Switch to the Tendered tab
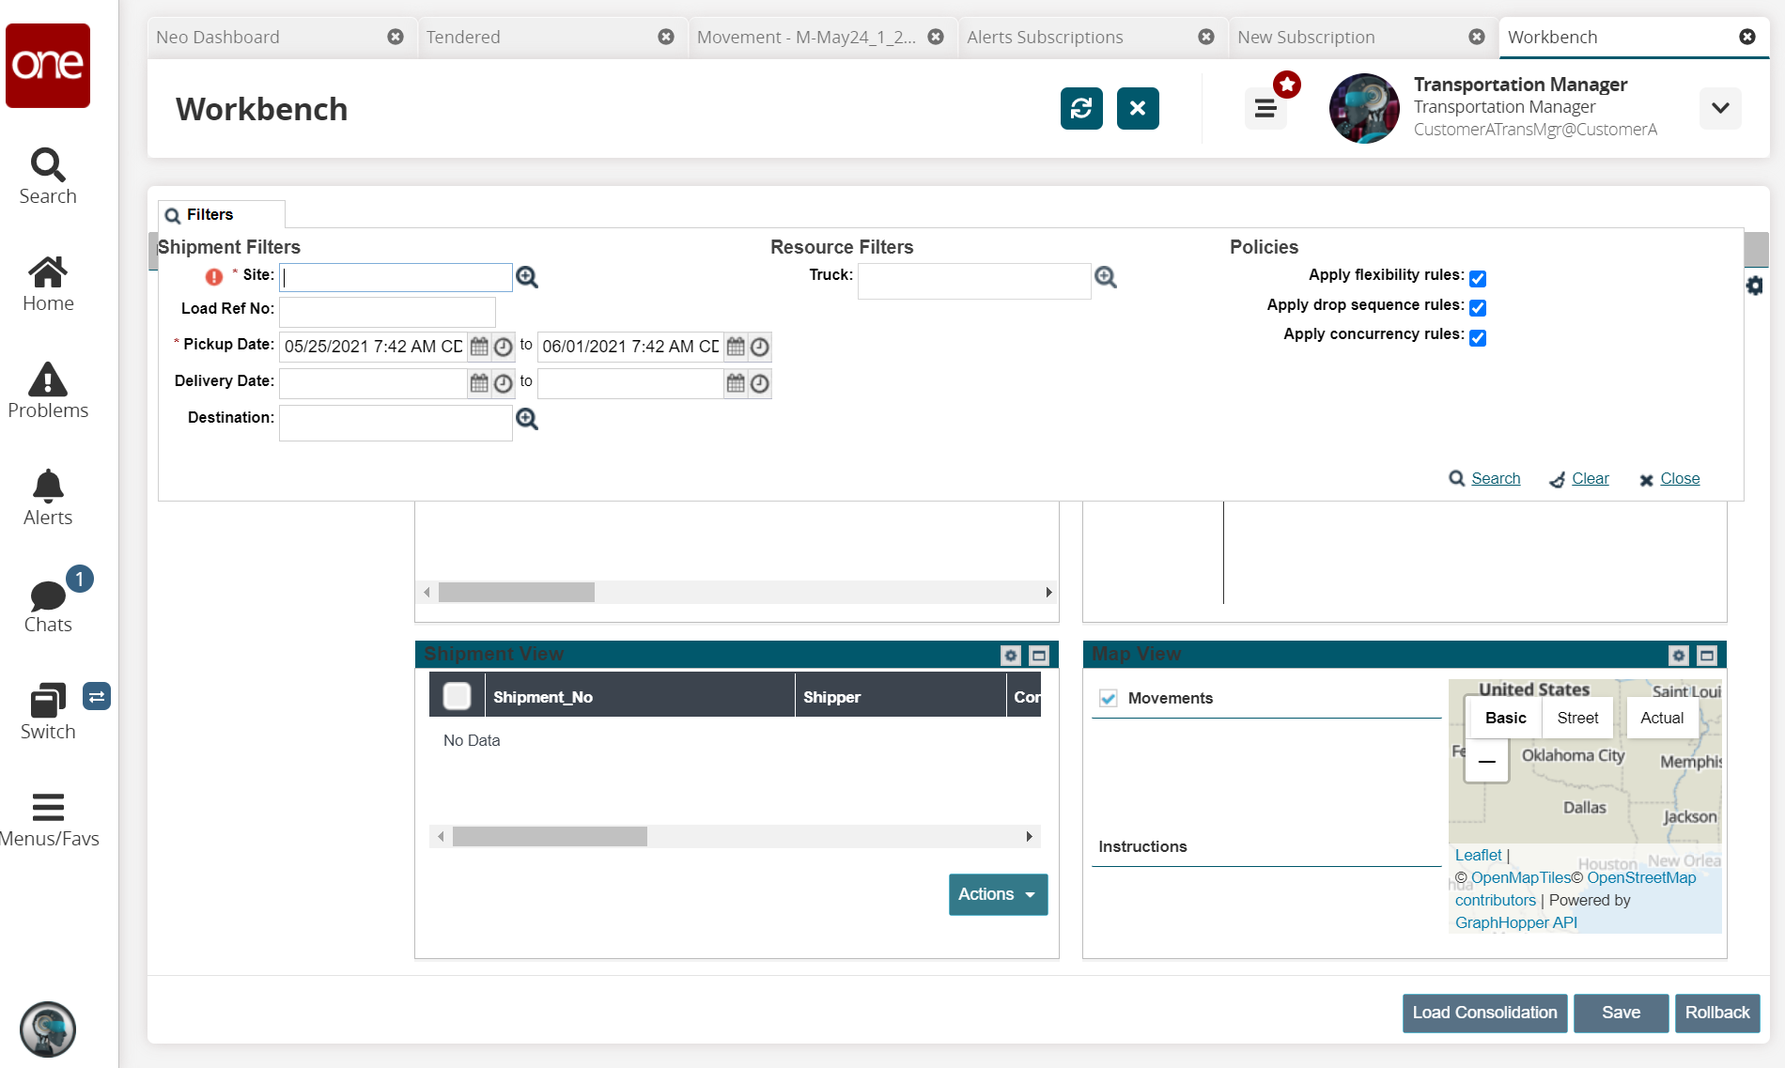Viewport: 1785px width, 1068px height. (463, 37)
